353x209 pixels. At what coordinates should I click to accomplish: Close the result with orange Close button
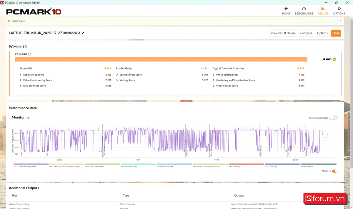coord(336,33)
